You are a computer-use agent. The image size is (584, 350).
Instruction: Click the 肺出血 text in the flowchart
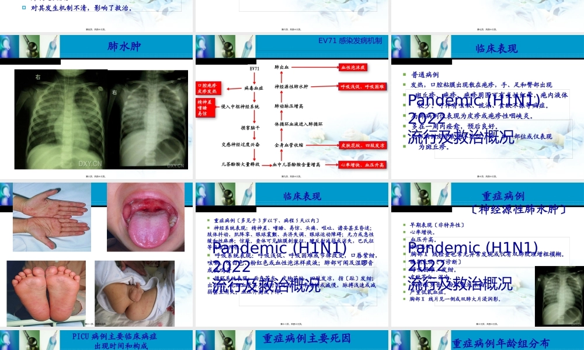pos(281,67)
